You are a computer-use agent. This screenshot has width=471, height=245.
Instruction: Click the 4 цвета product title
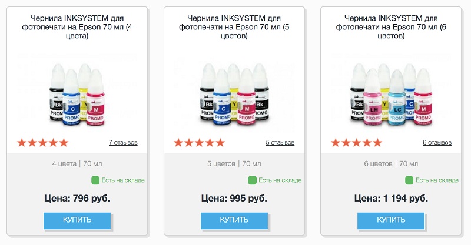(77, 27)
